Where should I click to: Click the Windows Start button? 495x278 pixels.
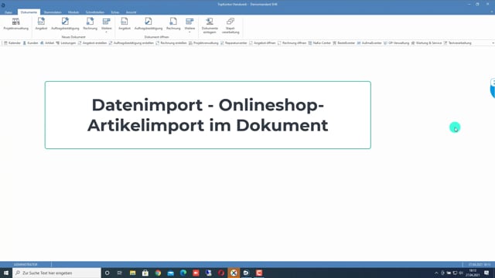point(6,273)
